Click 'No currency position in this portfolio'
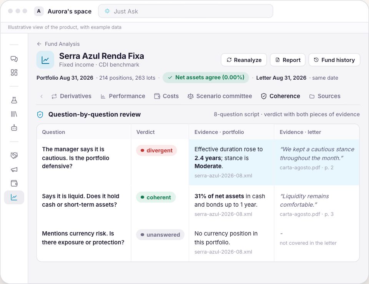 click(226, 238)
